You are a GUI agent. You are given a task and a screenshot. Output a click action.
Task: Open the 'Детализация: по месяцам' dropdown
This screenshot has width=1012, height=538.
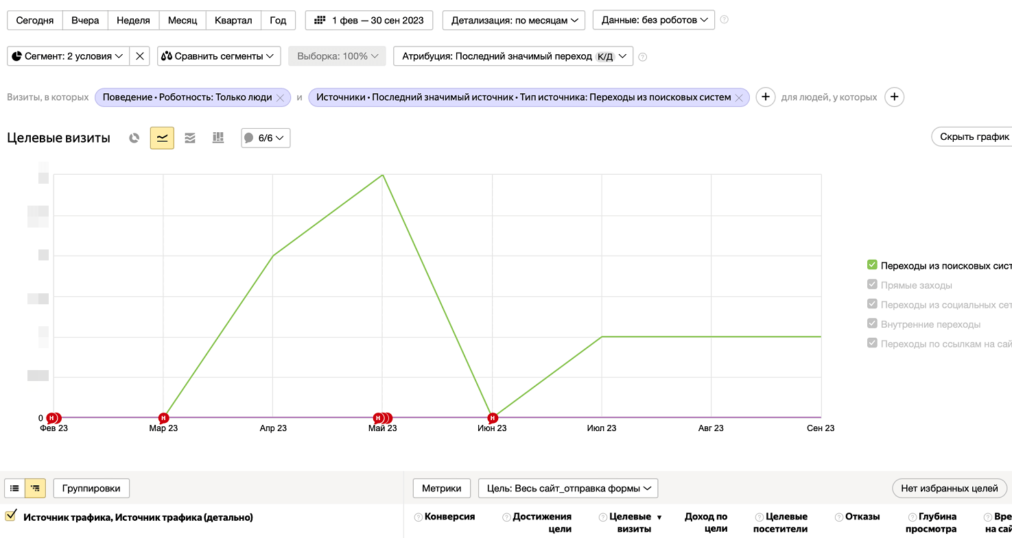[x=514, y=20]
